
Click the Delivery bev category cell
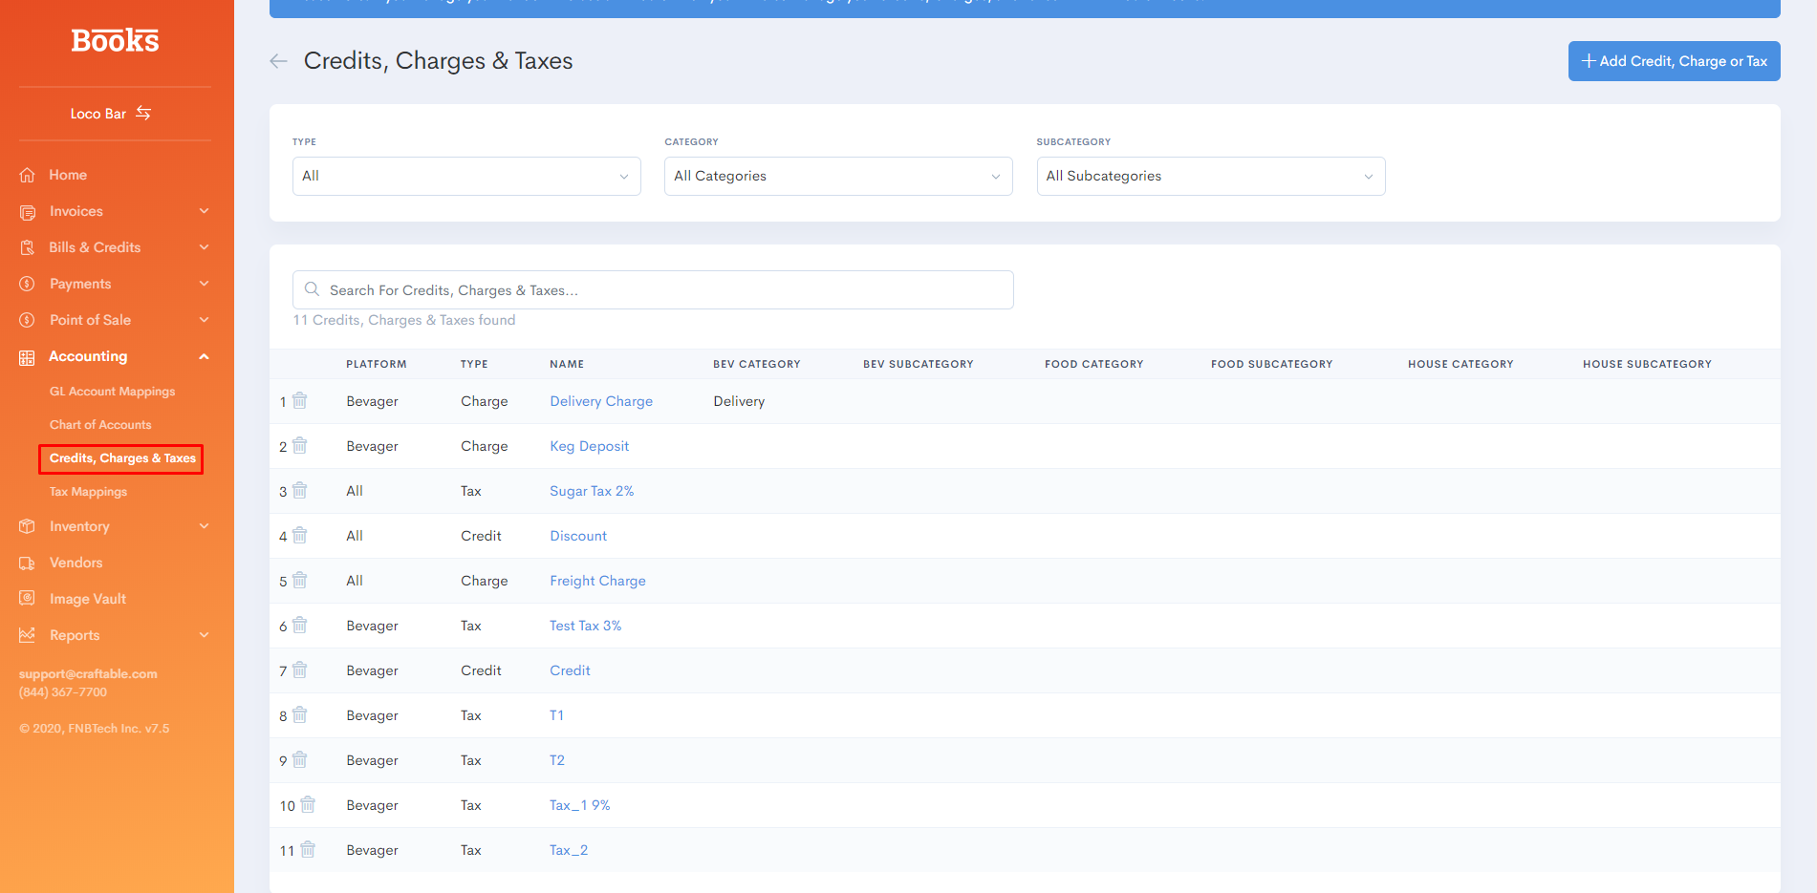739,401
